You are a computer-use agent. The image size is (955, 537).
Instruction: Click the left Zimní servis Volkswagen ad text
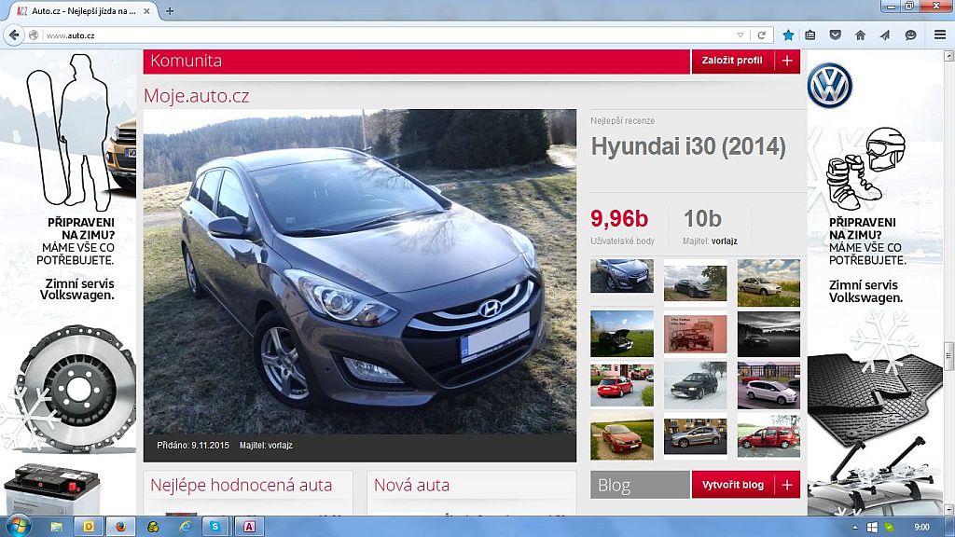coord(78,289)
